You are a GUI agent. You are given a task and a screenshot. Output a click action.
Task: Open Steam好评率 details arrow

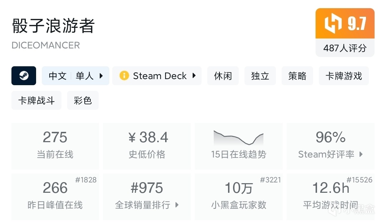[361, 154]
